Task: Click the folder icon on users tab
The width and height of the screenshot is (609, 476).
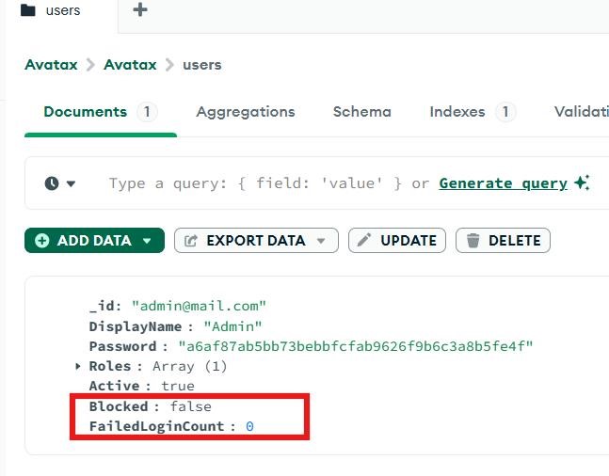Action: pos(28,11)
